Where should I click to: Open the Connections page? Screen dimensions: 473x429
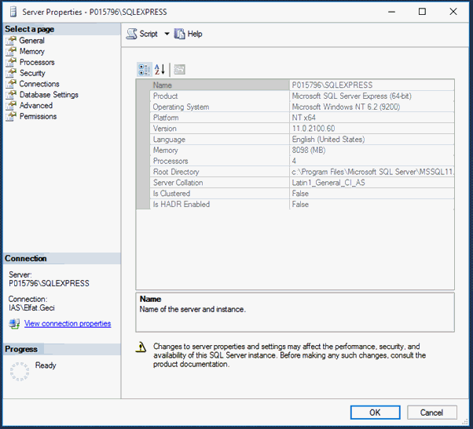(39, 84)
